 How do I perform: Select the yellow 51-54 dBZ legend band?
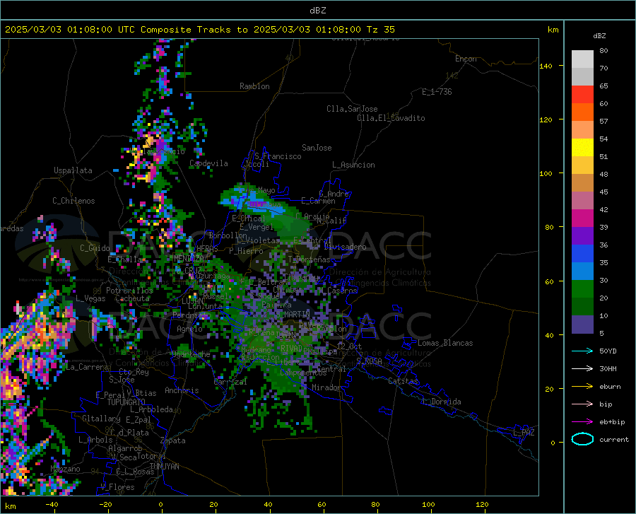coord(582,147)
